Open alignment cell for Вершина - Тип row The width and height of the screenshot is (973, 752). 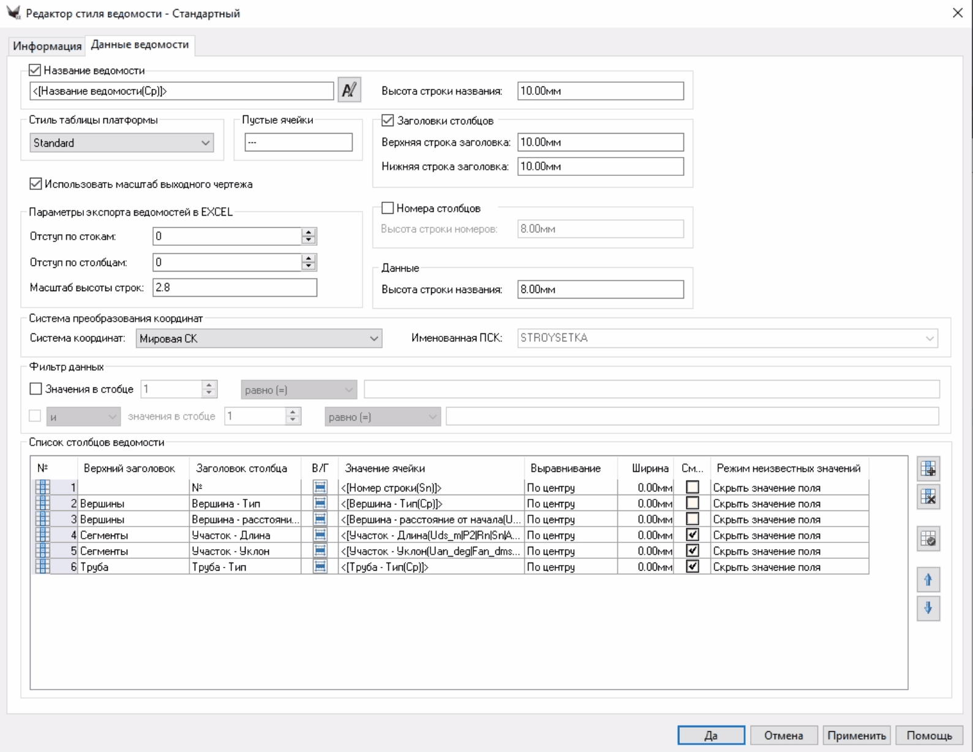(x=570, y=504)
